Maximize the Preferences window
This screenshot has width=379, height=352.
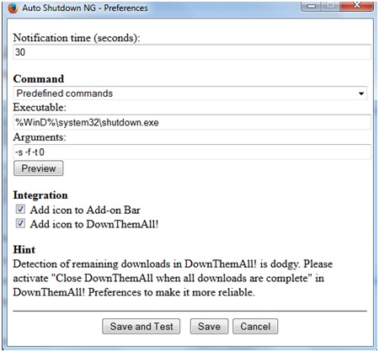click(331, 6)
